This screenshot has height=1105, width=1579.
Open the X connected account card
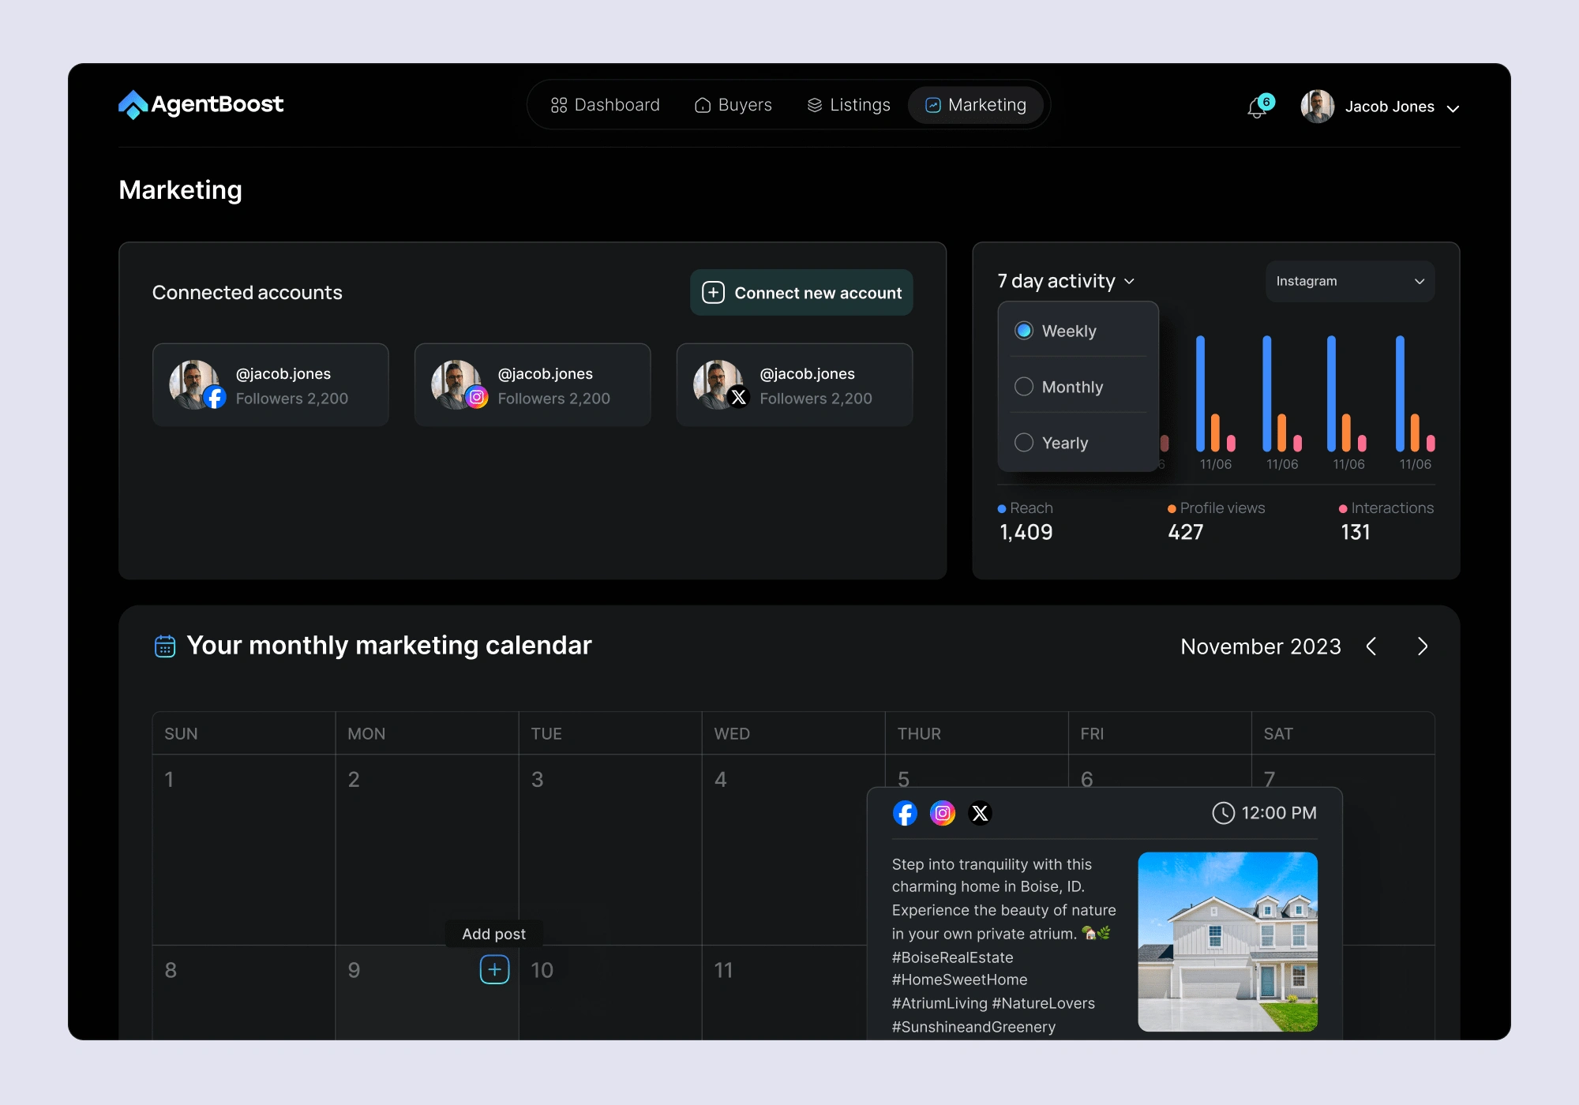pyautogui.click(x=794, y=385)
